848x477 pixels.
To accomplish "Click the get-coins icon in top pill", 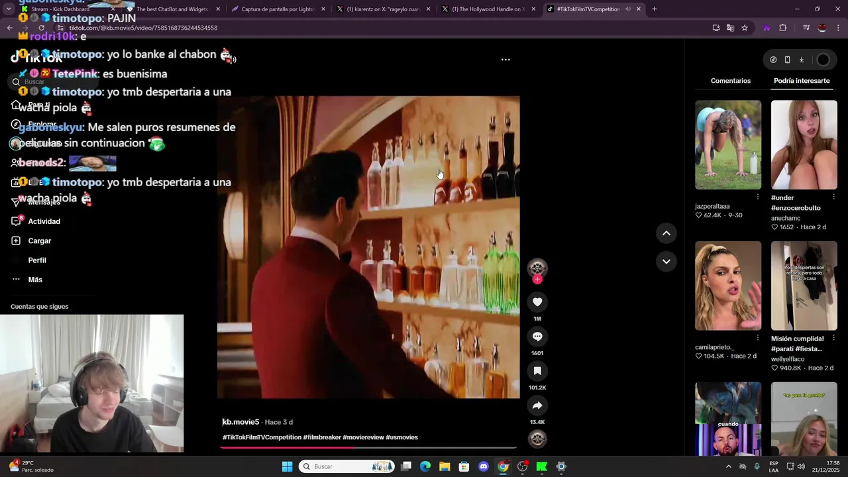I will 773,60.
